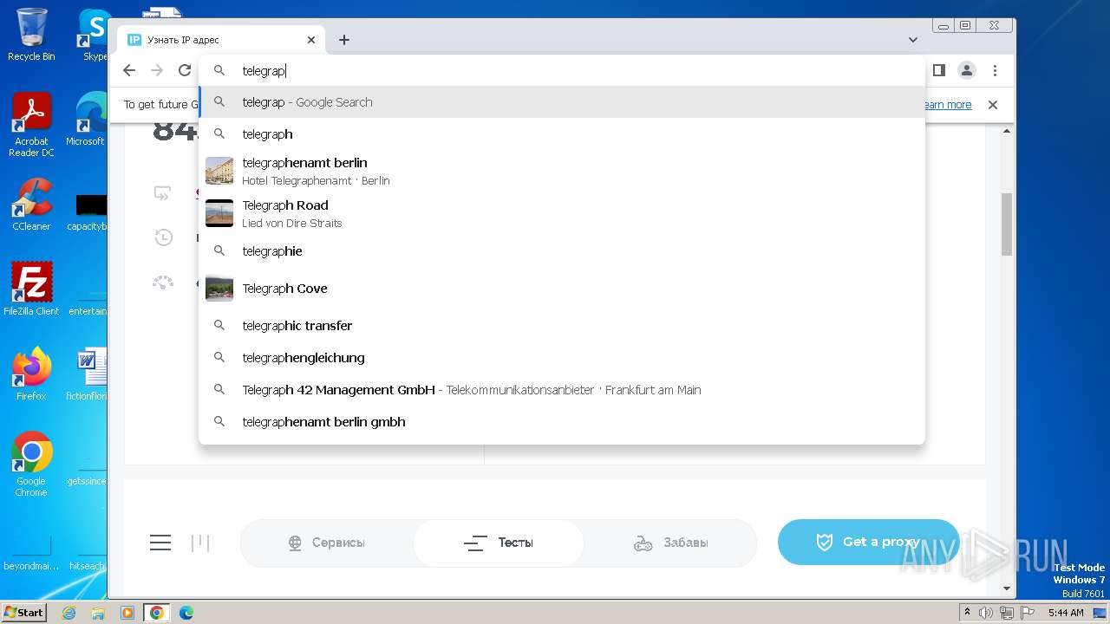Click the browser forward arrow
The image size is (1110, 624).
(157, 70)
